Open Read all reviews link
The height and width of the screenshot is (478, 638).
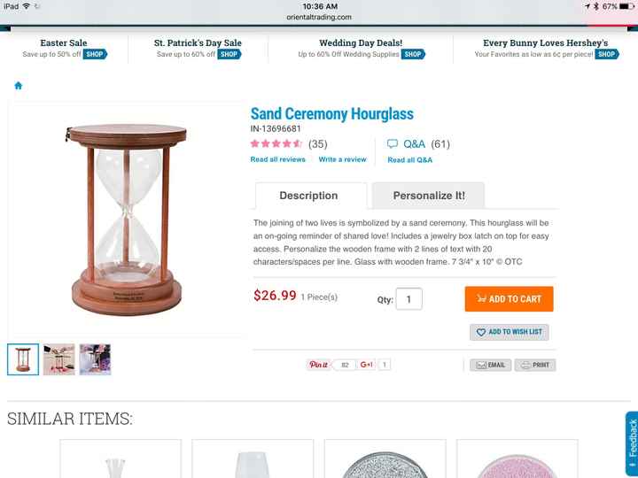click(278, 159)
